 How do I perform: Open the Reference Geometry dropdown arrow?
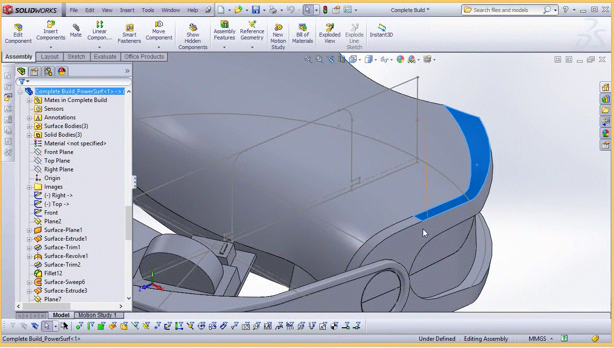pyautogui.click(x=252, y=47)
